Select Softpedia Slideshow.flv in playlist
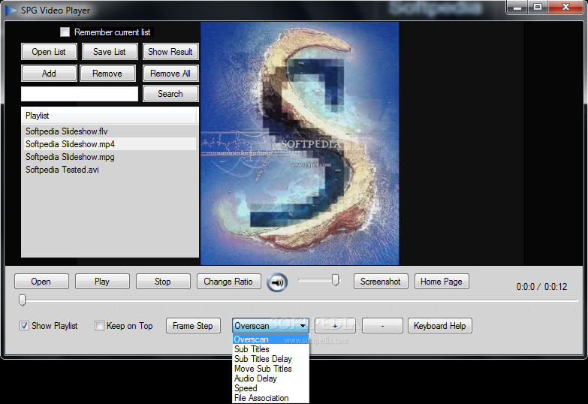The height and width of the screenshot is (404, 588). (110, 131)
